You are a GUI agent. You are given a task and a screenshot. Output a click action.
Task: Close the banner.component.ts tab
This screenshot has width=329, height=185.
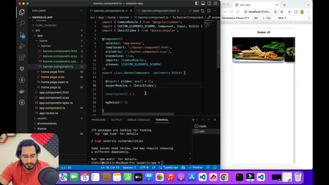(x=131, y=11)
